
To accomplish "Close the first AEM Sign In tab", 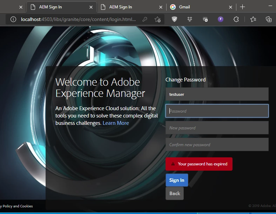I will [x=91, y=7].
